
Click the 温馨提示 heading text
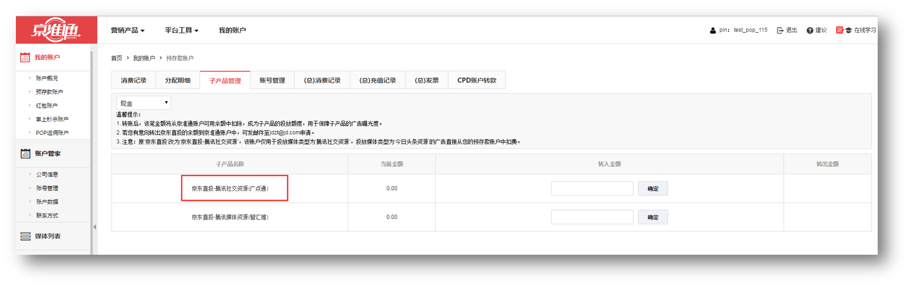coord(129,115)
